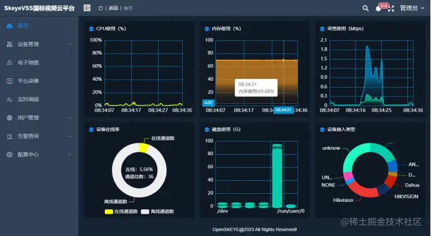
Task: Open notifications bell with 613 badge
Action: 379,9
